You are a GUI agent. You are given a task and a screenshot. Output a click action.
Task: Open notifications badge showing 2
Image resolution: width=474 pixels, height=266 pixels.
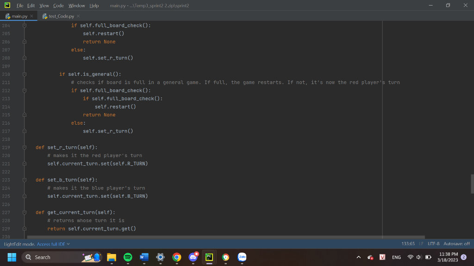(x=464, y=257)
